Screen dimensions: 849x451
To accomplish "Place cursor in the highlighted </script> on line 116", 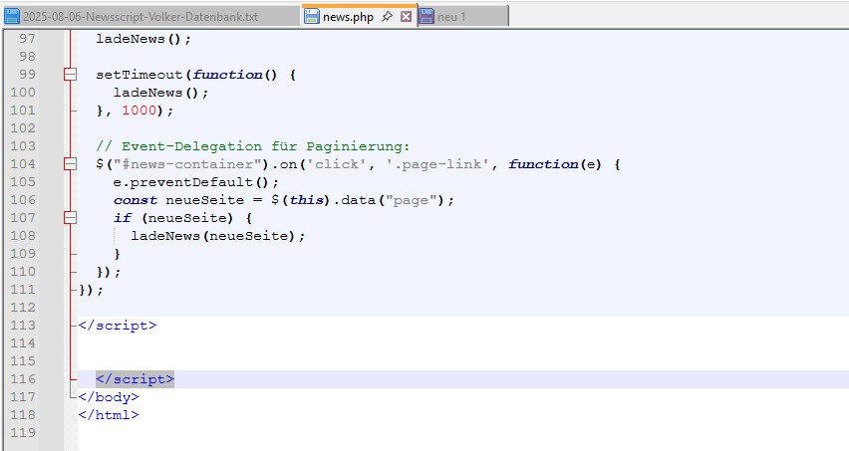I will tap(135, 379).
